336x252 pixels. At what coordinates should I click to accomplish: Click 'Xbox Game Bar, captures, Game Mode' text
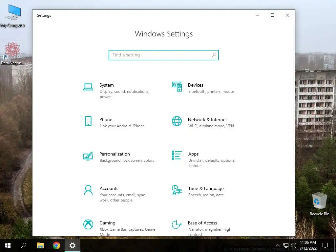coord(128,232)
